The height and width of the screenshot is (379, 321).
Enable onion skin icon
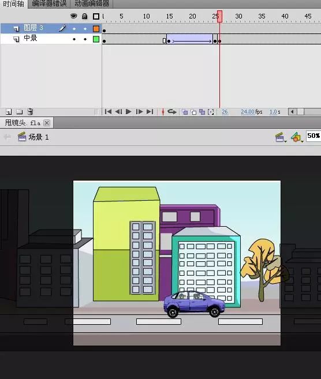[185, 112]
